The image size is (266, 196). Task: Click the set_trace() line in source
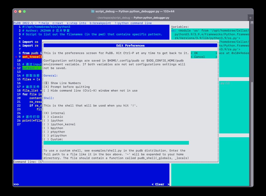(32, 57)
